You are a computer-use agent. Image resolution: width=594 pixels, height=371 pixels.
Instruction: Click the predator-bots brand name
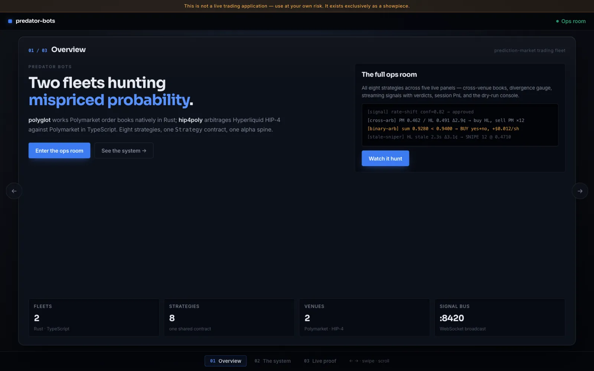(x=35, y=21)
